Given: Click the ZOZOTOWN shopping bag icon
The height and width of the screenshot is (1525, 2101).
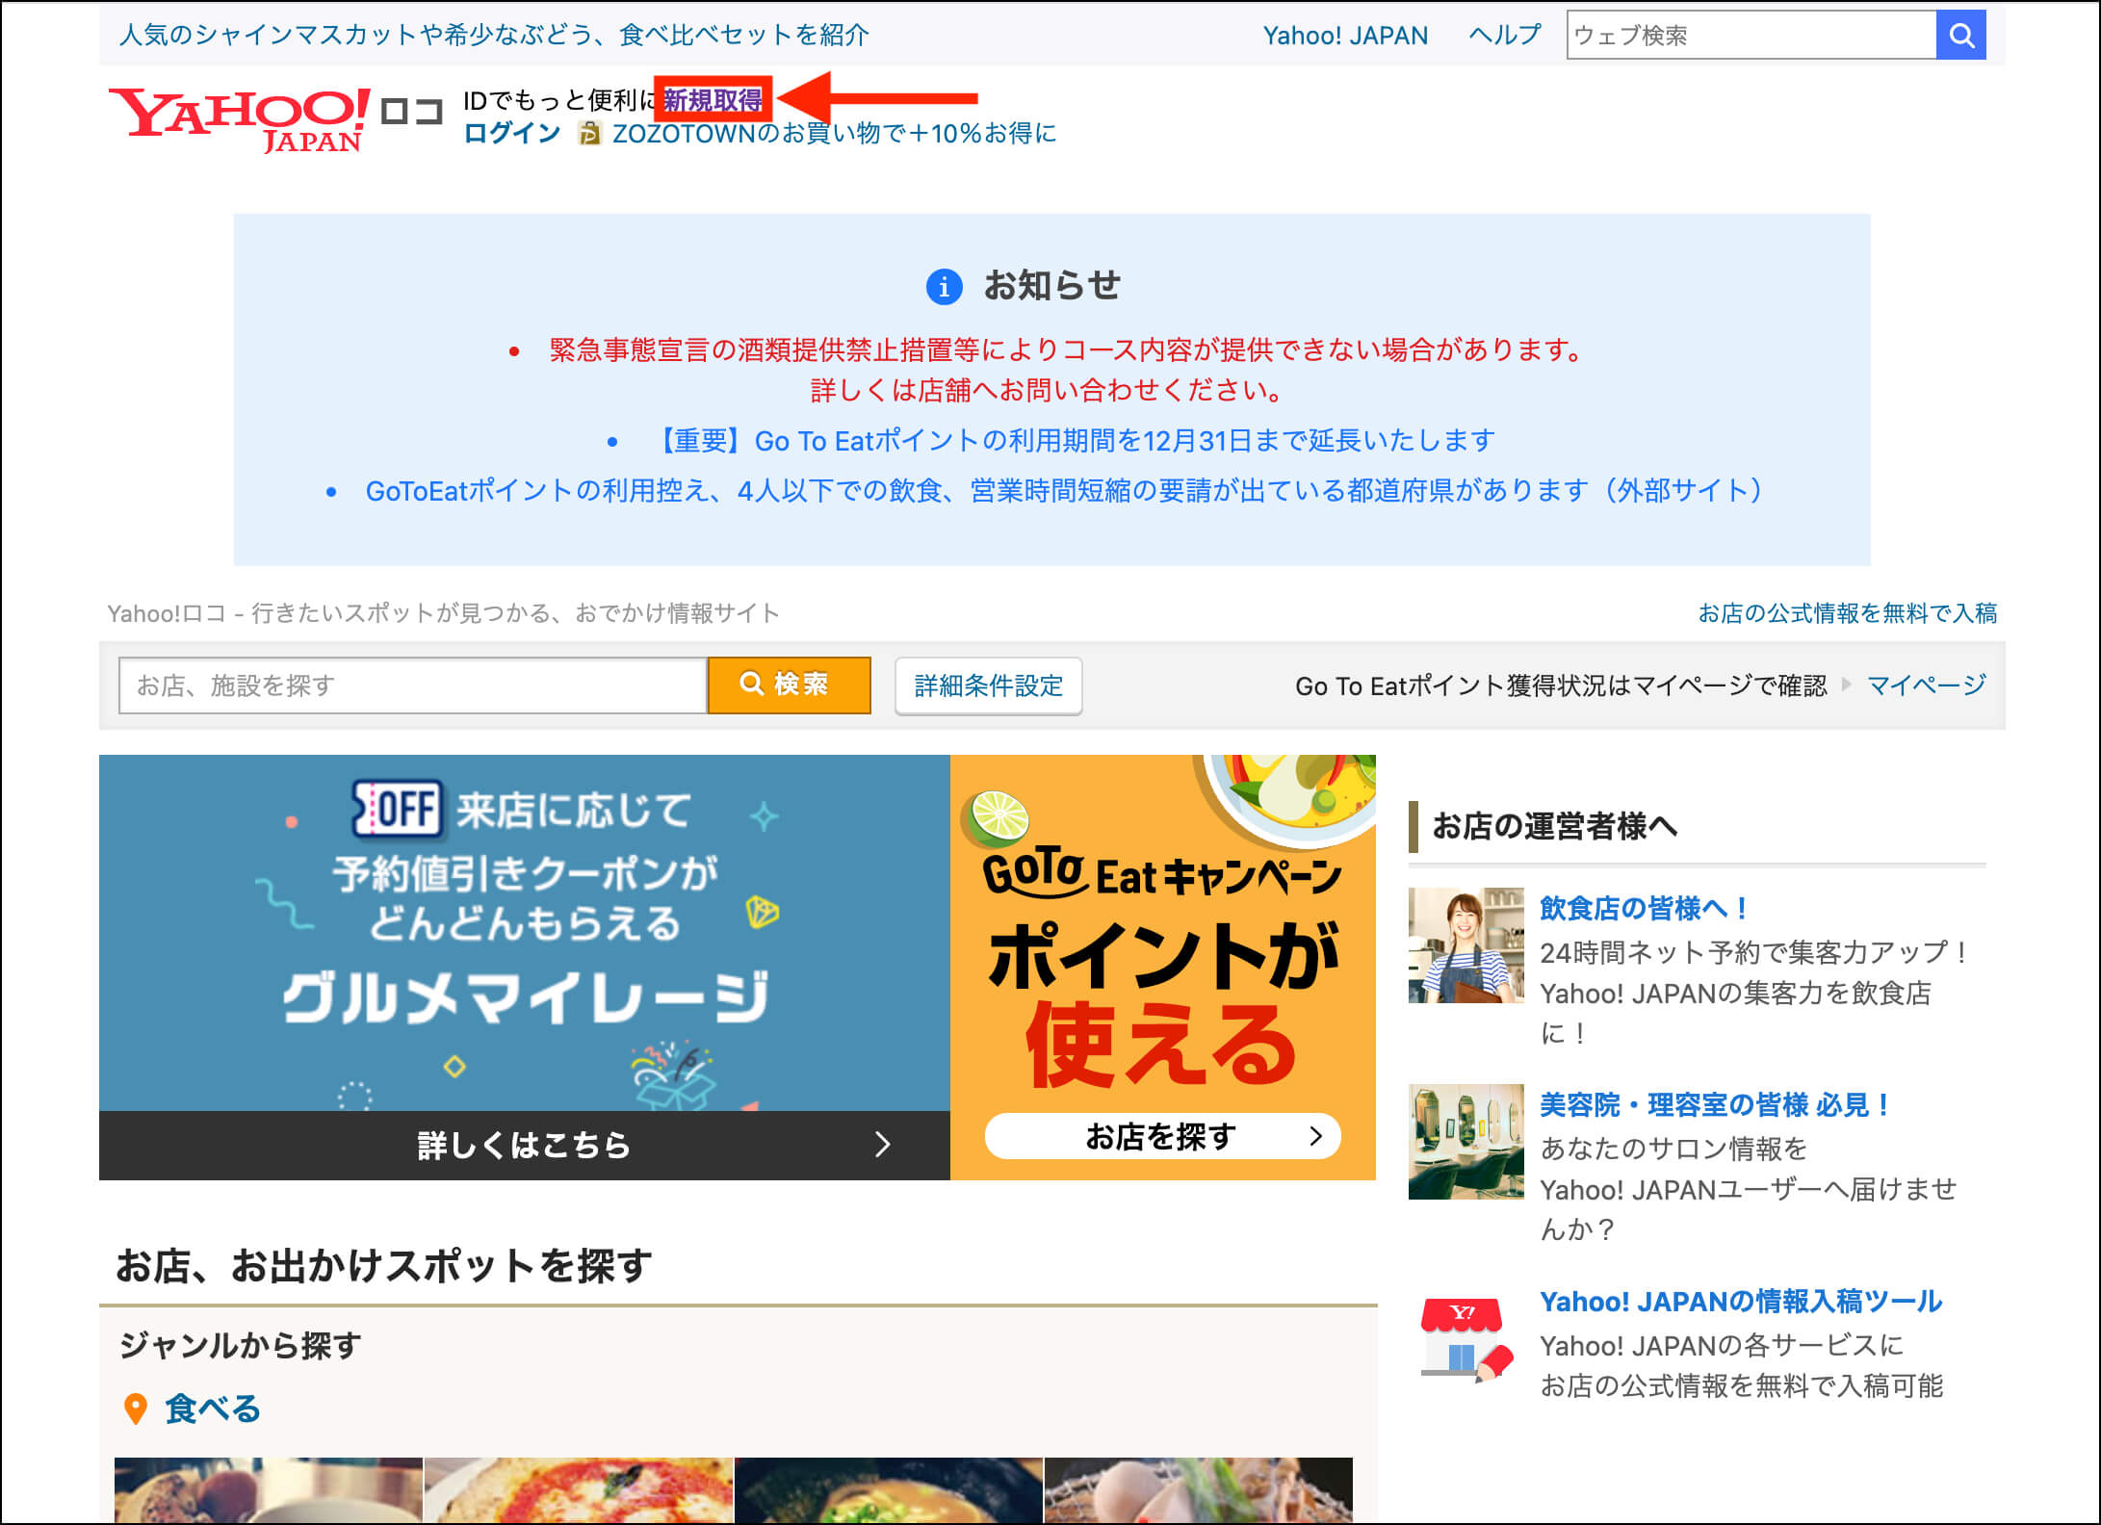Looking at the screenshot, I should 588,133.
